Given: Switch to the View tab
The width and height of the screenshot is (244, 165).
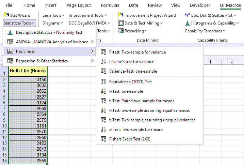Looking at the screenshot, I should [176, 5].
